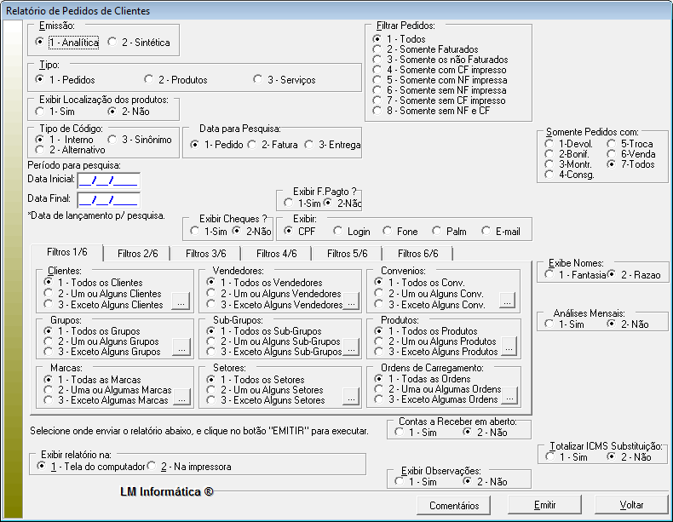Viewport: 673px width, 522px height.
Task: Open the Sub-Grupos selection ellipsis button
Action: pyautogui.click(x=352, y=347)
